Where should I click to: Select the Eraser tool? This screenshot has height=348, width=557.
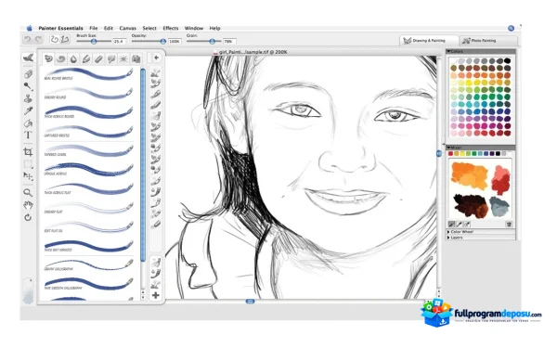29,74
